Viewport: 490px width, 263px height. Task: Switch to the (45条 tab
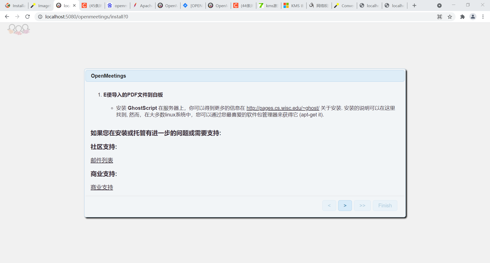coord(92,6)
